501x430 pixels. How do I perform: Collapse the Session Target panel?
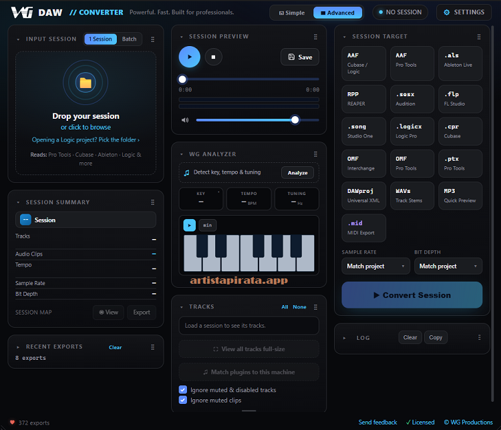click(x=345, y=37)
